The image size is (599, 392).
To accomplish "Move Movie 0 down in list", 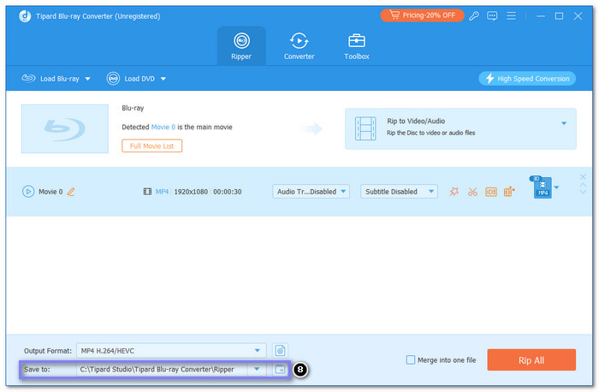I will coord(583,191).
